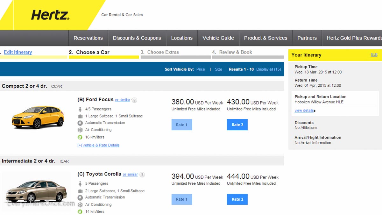The image size is (382, 215).
Task: Expand view details for pickup location
Action: pyautogui.click(x=305, y=111)
